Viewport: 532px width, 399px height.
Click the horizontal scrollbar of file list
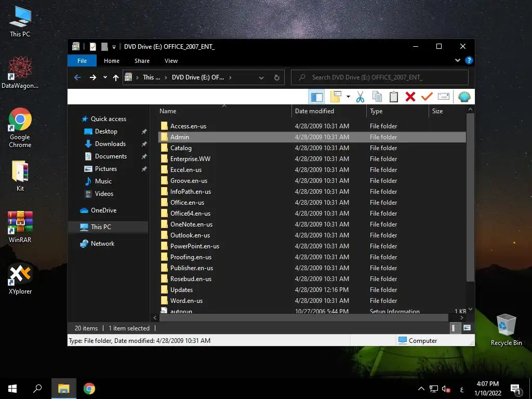pyautogui.click(x=303, y=317)
